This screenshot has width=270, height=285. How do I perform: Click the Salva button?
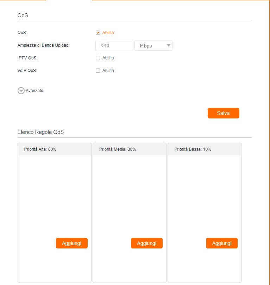pos(223,113)
